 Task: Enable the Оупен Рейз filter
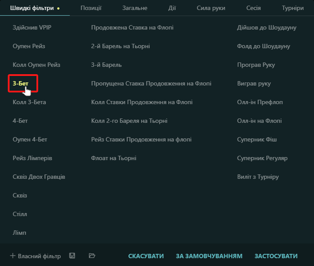point(29,46)
